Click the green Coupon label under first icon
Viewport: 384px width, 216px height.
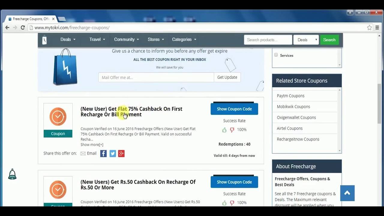click(x=58, y=134)
